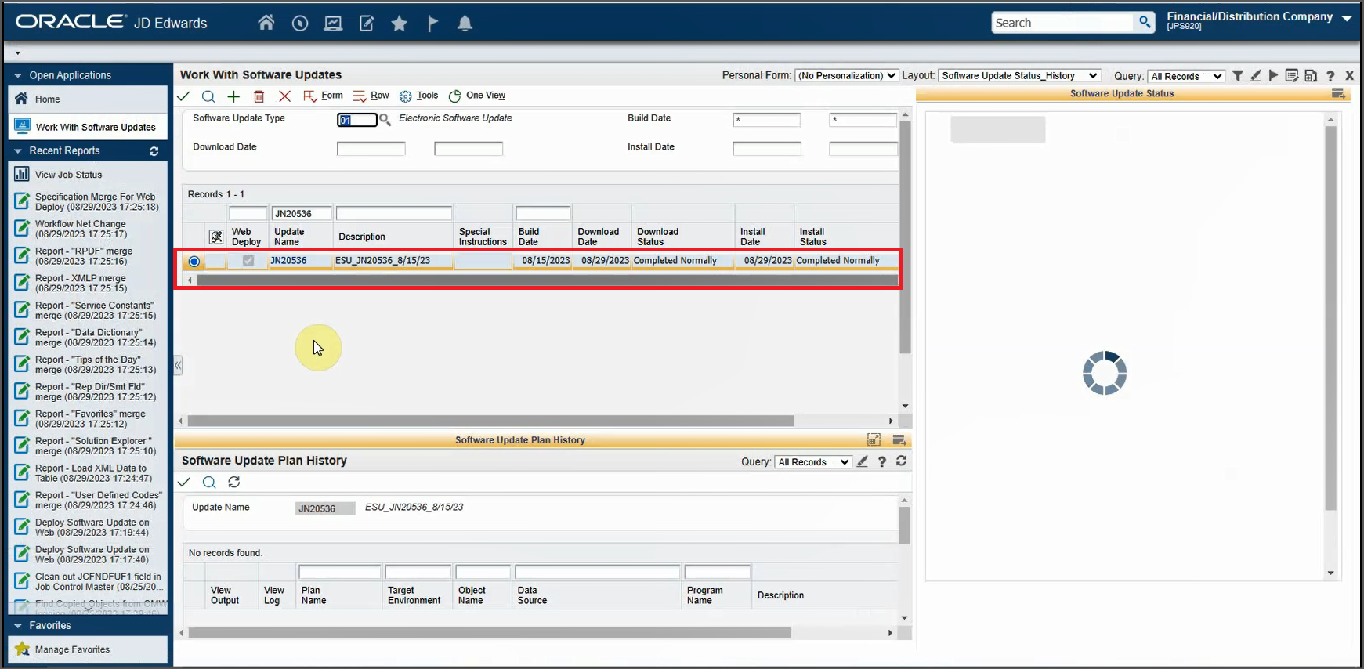1364x669 pixels.
Task: Click the maximize icon on the Software Update Plan History bar
Action: point(874,440)
